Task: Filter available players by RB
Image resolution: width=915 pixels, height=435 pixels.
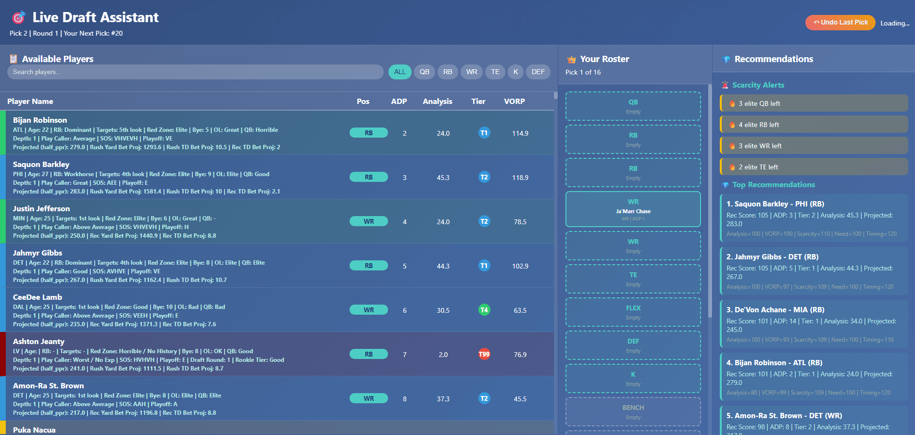Action: (x=448, y=72)
